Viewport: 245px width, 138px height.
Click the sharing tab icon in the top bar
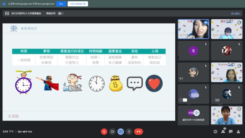4,4
